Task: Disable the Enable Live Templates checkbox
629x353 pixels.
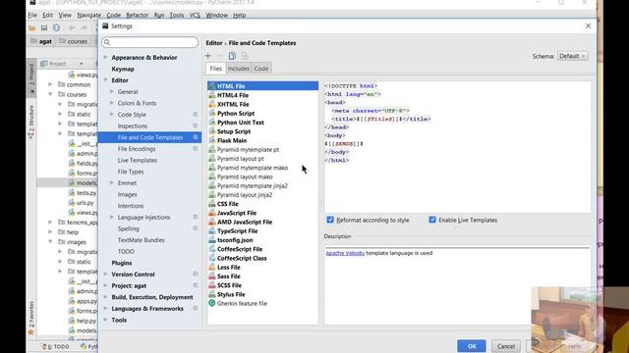Action: coord(432,220)
